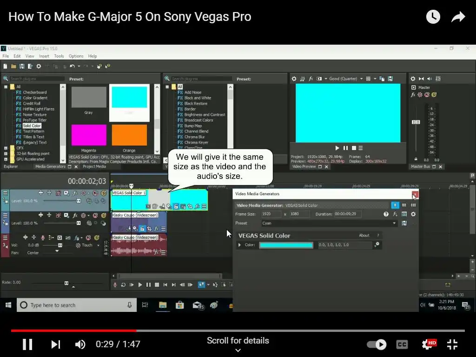Viewport: 476px width, 357px height.
Task: Open track 1 track FX button
Action: click(x=75, y=193)
